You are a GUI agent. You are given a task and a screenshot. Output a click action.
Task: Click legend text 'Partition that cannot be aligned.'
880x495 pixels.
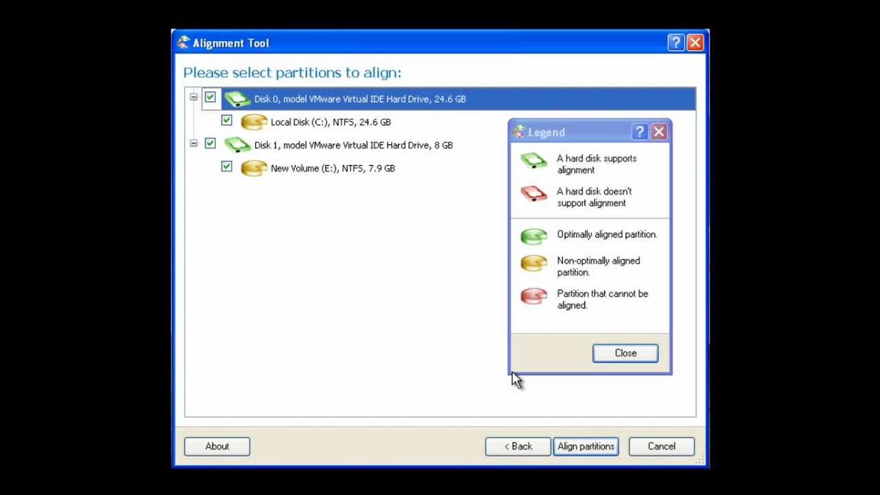point(602,300)
